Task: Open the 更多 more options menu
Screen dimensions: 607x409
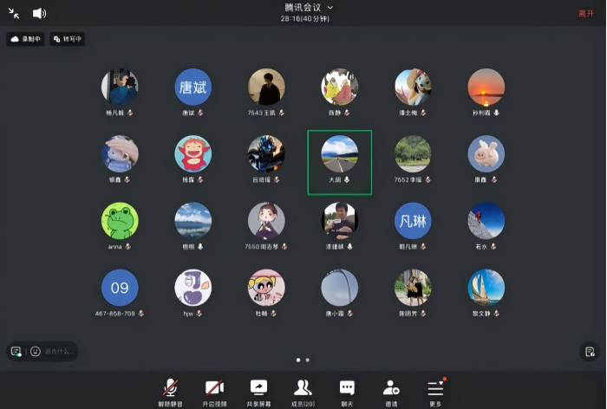Action: click(435, 390)
